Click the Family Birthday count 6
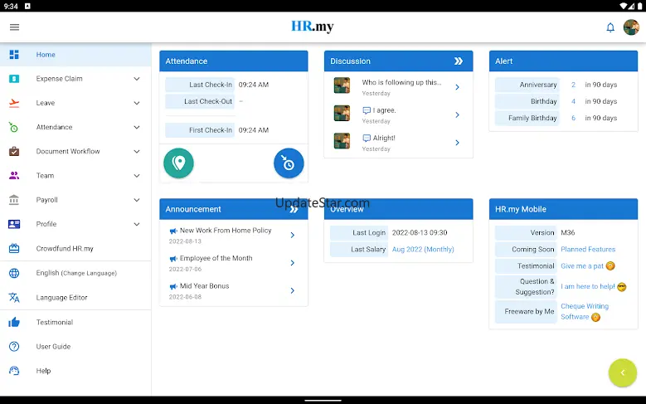The height and width of the screenshot is (404, 646). [573, 118]
